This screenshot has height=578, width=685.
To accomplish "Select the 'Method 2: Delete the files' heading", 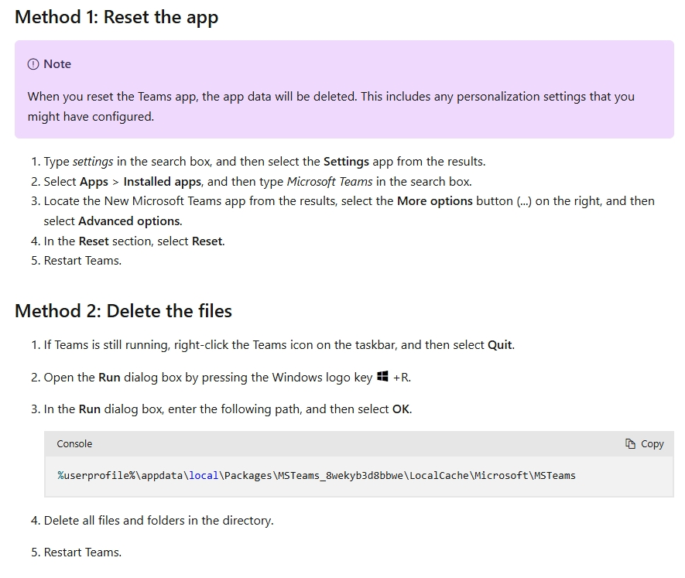I will pos(122,311).
